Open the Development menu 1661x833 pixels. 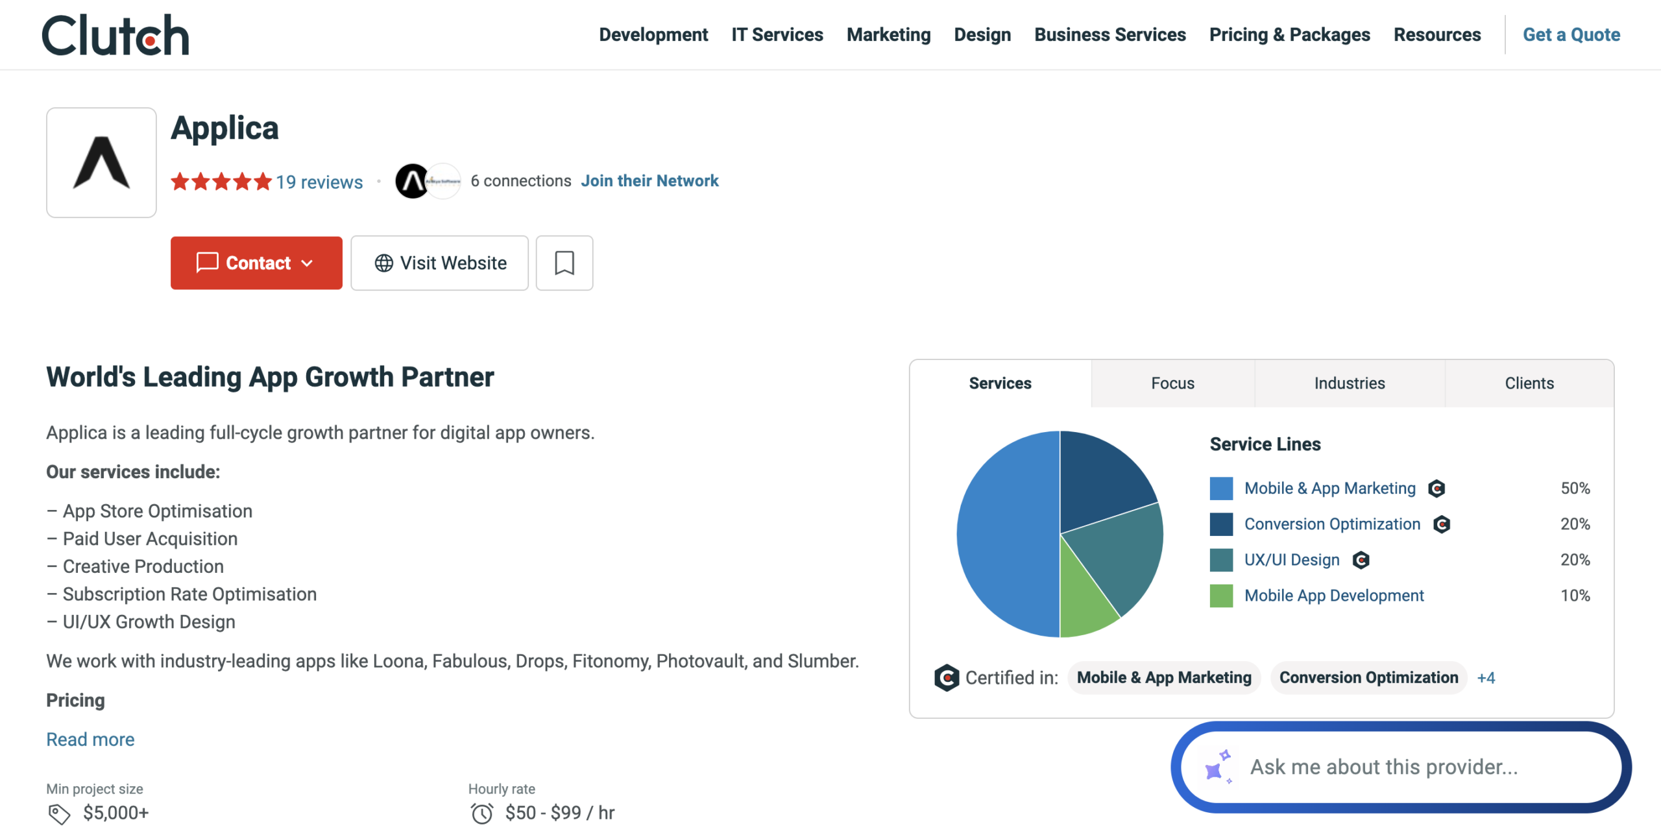tap(653, 34)
